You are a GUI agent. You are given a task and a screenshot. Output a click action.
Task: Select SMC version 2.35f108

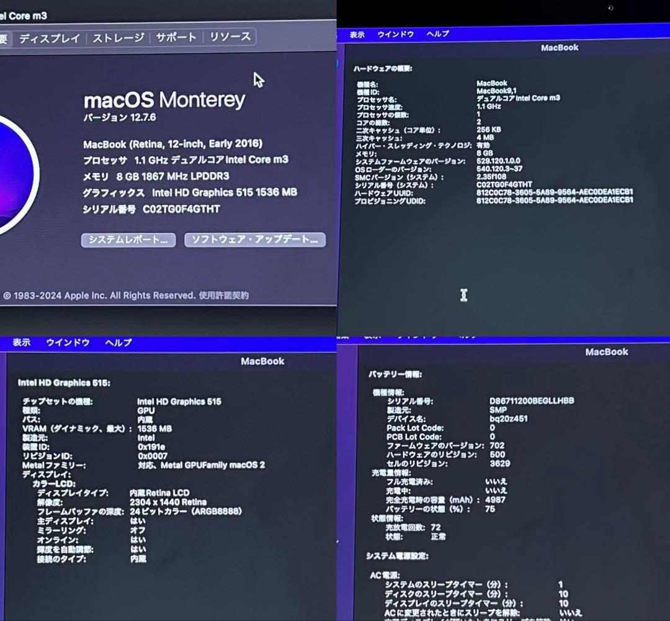(491, 177)
